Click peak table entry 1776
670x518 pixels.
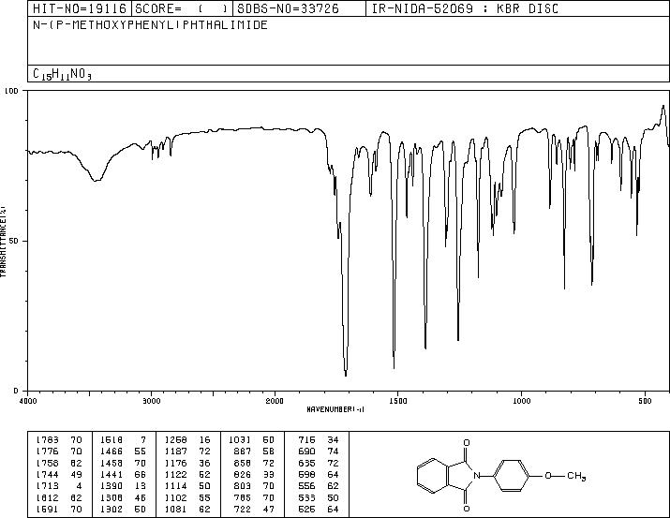point(47,451)
